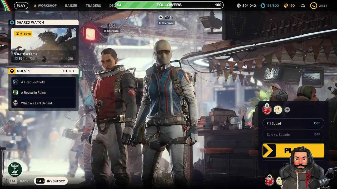Open the PLAY tab in top bar
337x189 pixels.
pyautogui.click(x=21, y=6)
